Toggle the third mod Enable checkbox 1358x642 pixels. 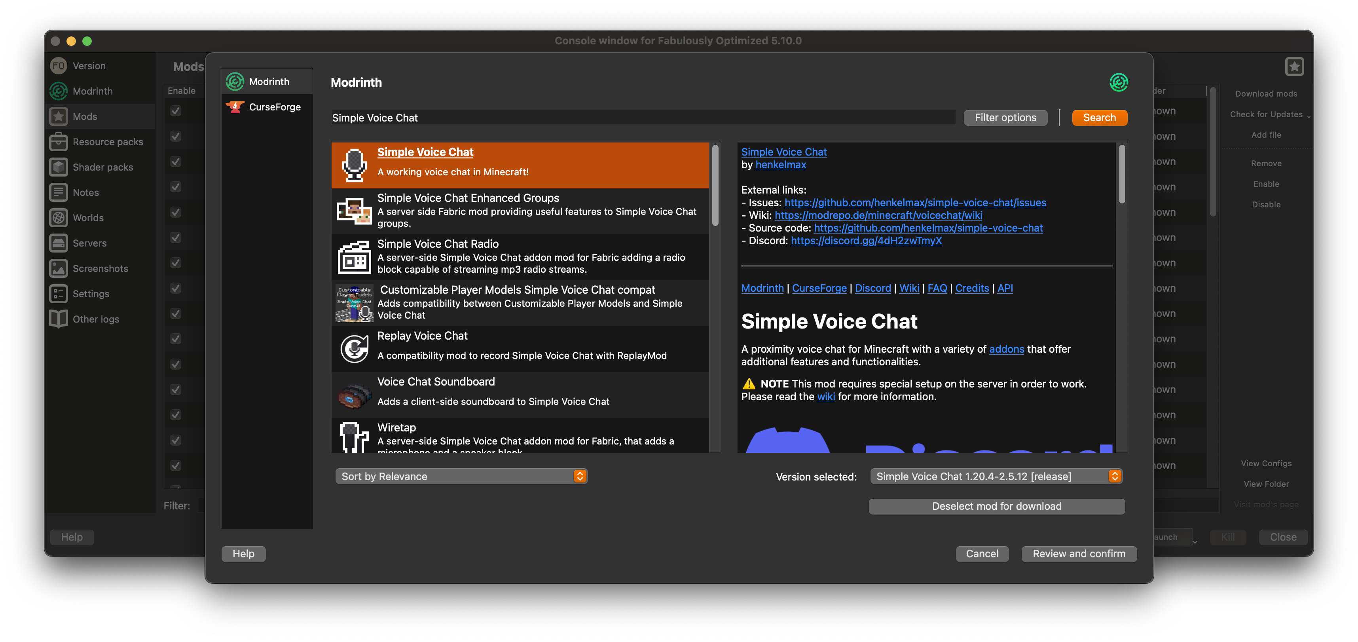pos(176,162)
